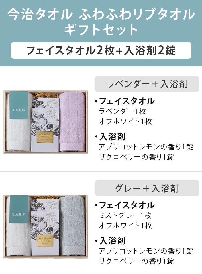Click the ラベンダー1枚 text line
Image resolution: width=202 pixels, height=274 pixels.
(122, 111)
